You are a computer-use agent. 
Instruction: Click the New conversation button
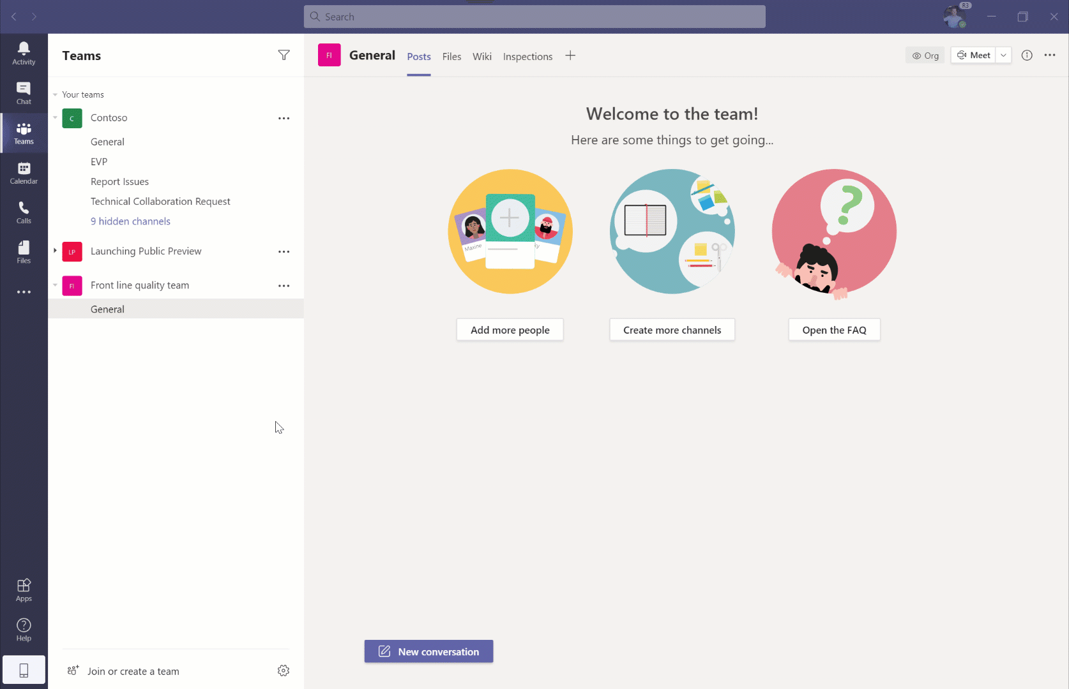click(428, 651)
